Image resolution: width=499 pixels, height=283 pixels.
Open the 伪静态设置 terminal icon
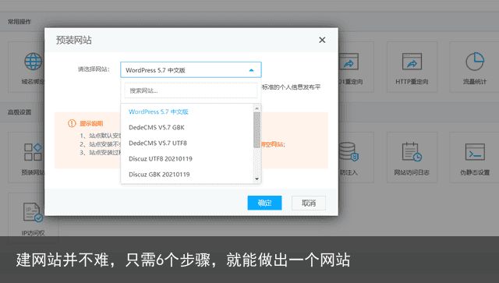pyautogui.click(x=475, y=151)
